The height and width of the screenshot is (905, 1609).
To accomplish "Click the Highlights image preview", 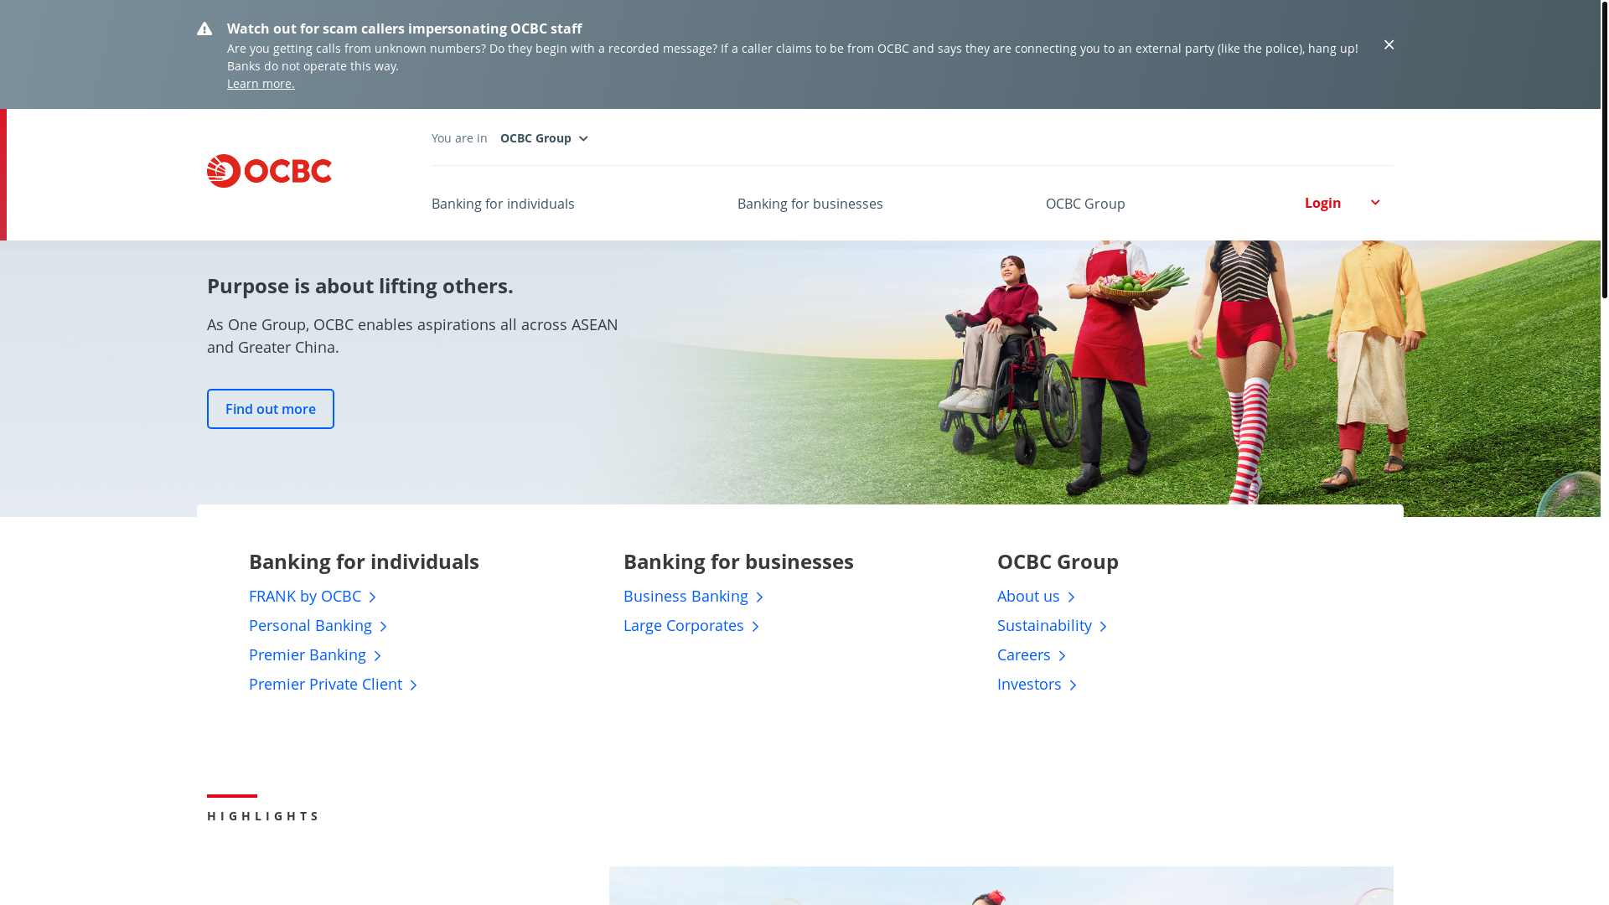I will pyautogui.click(x=1001, y=886).
